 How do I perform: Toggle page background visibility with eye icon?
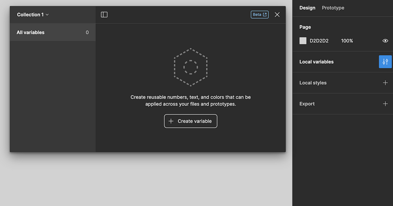tap(385, 41)
